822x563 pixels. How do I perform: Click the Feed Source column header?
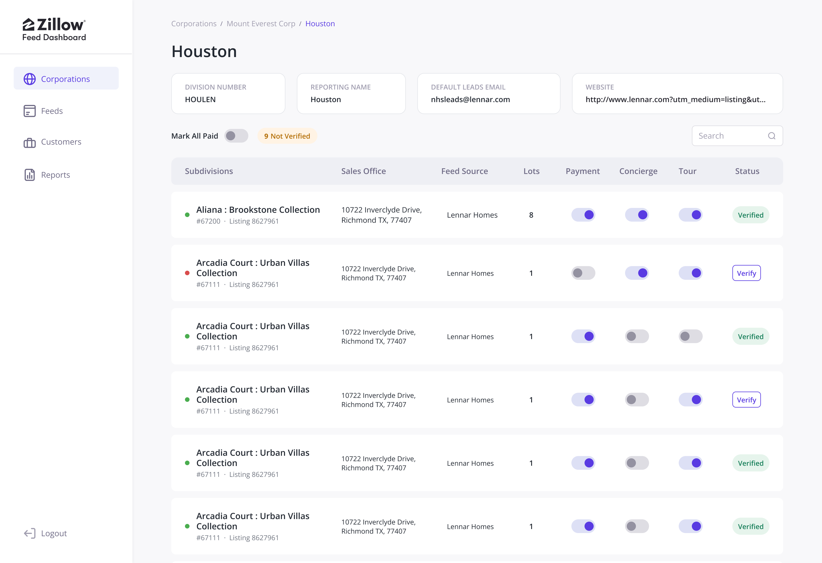464,171
